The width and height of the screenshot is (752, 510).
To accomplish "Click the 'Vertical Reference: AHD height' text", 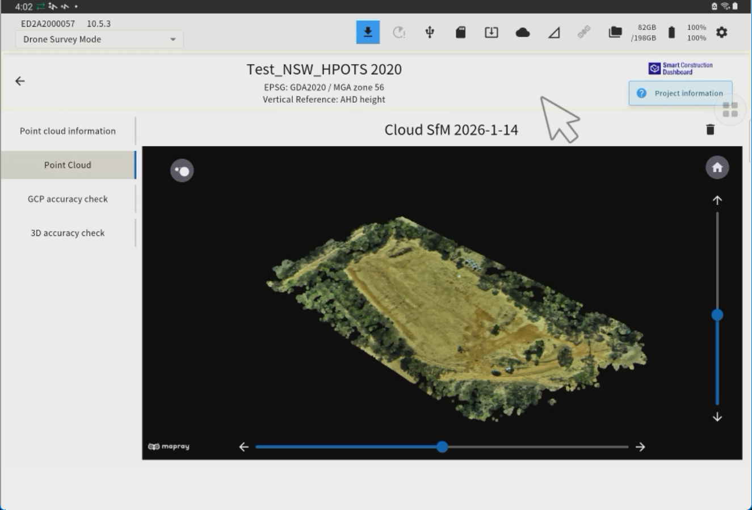I will [x=324, y=99].
